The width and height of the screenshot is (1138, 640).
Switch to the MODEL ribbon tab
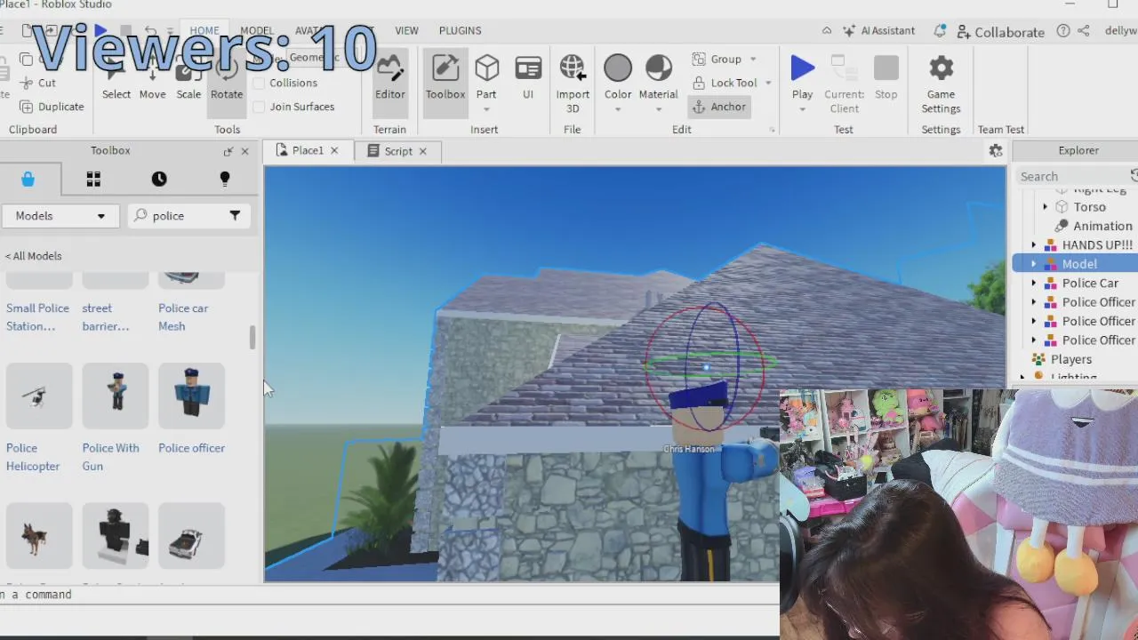click(x=257, y=30)
